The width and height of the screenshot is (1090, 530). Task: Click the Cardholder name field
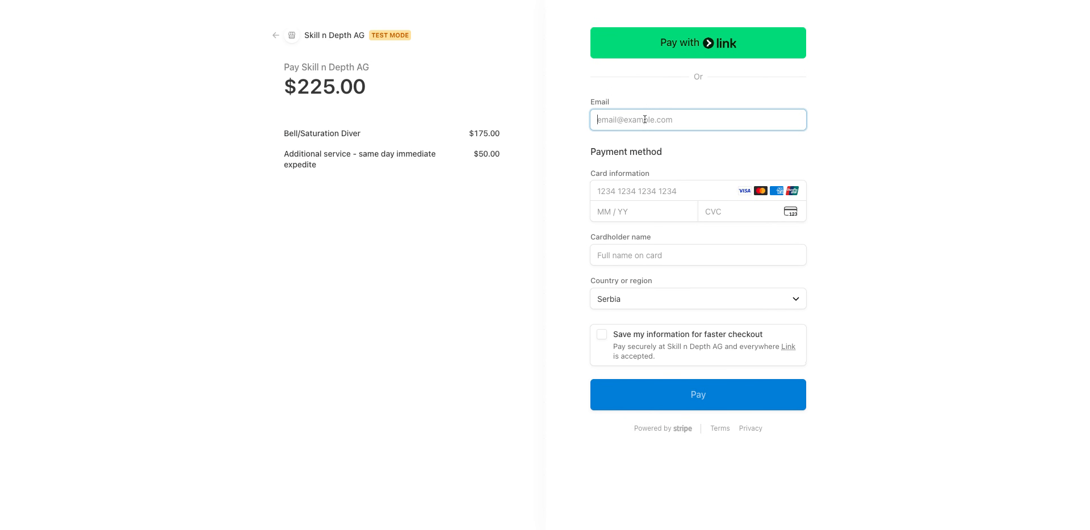[x=698, y=255]
